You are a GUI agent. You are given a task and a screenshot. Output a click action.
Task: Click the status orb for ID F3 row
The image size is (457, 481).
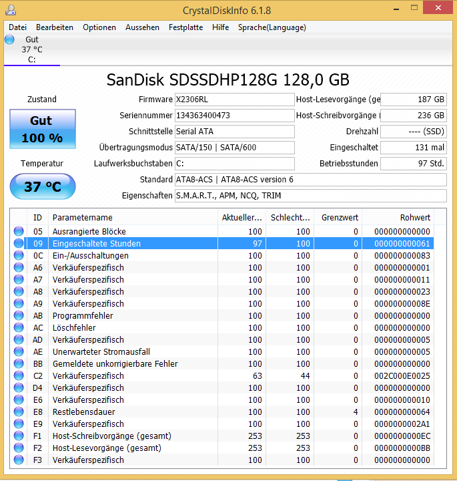tap(19, 460)
